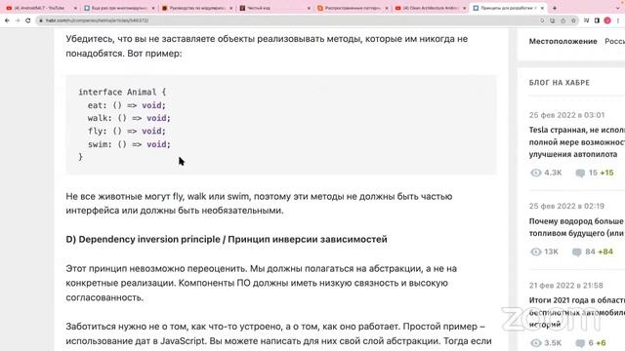Click the code line swim: () => void;
This screenshot has height=351, width=625.
tap(129, 144)
